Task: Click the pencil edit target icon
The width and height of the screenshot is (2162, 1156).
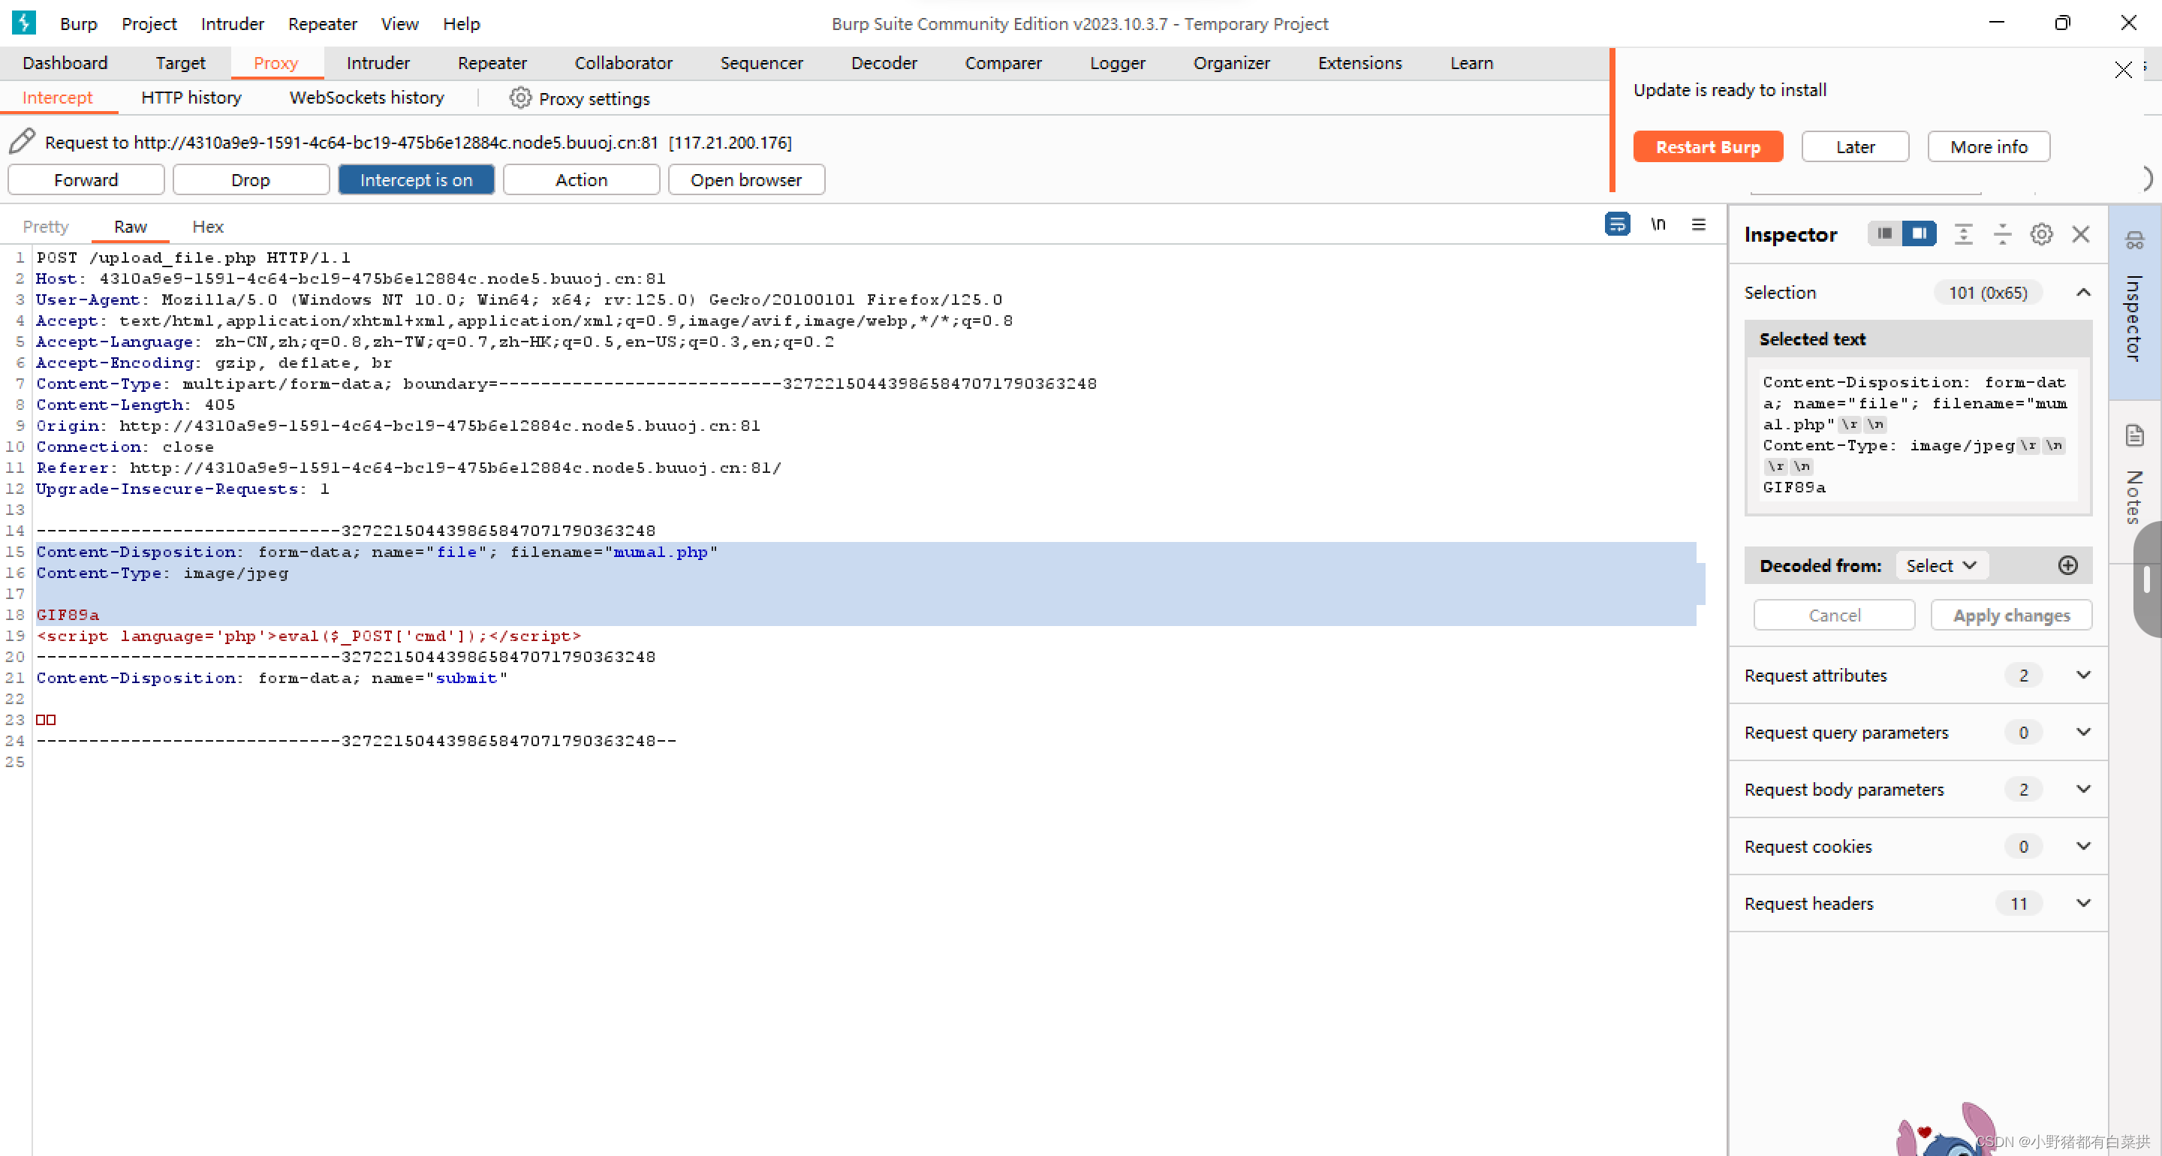Action: pos(23,141)
